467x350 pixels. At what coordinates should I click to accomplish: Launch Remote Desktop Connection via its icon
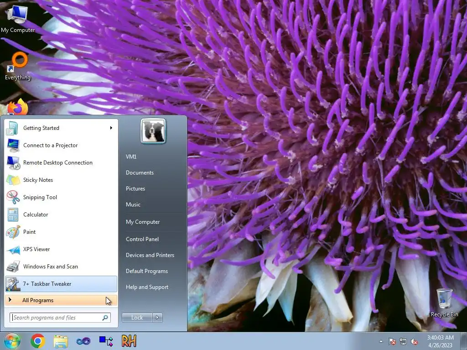pos(13,163)
